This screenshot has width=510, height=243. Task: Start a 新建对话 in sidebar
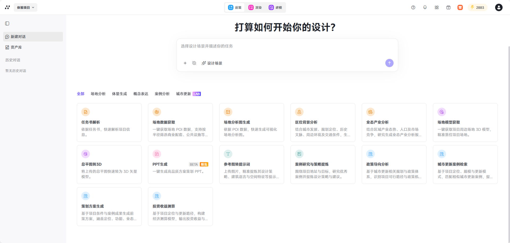click(x=33, y=37)
